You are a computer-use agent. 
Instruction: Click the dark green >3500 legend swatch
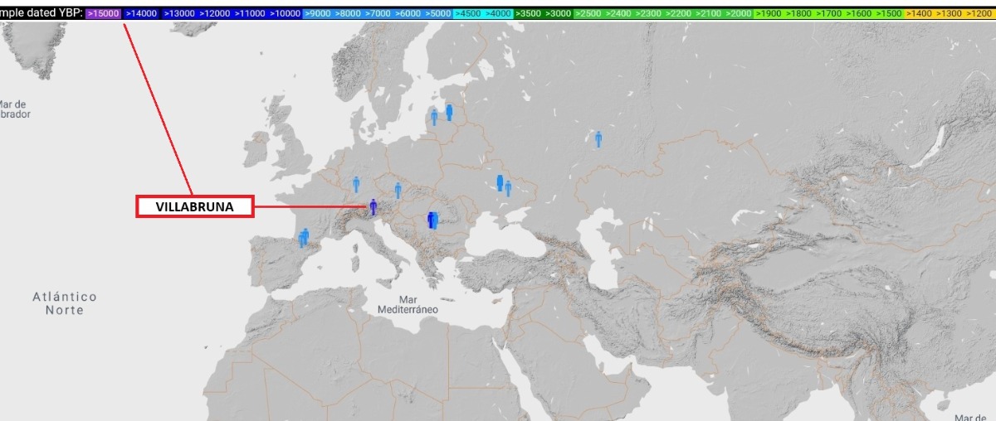point(528,14)
